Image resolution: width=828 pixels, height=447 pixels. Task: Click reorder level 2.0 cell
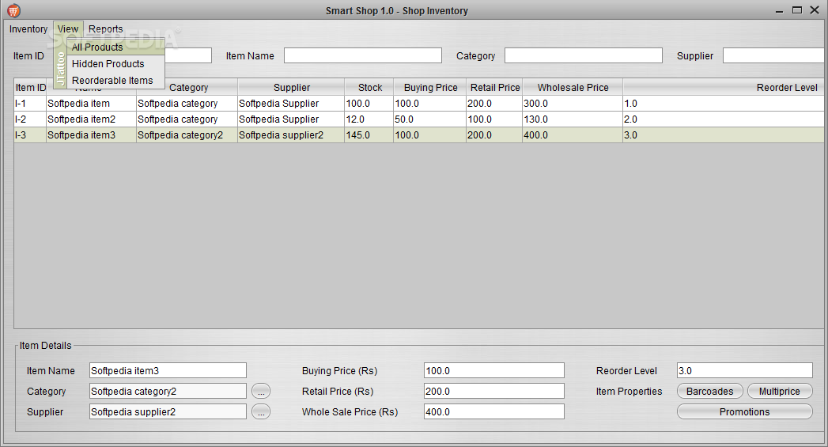pyautogui.click(x=724, y=119)
